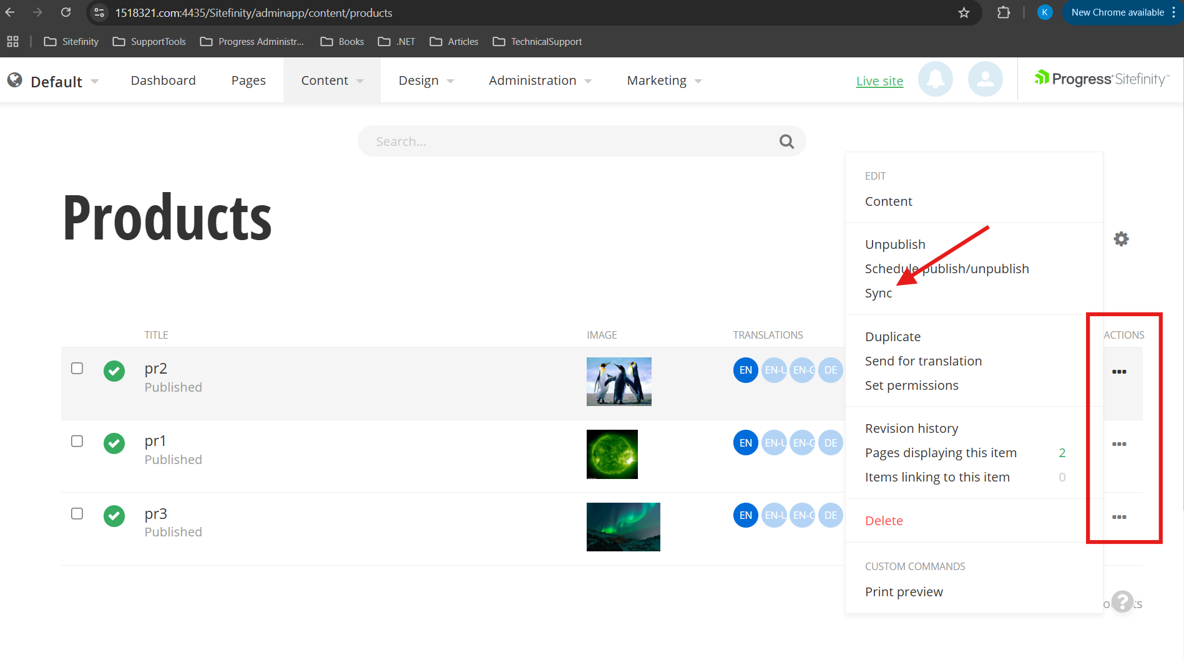Click the search magnifier icon
Image resolution: width=1184 pixels, height=658 pixels.
click(x=786, y=142)
